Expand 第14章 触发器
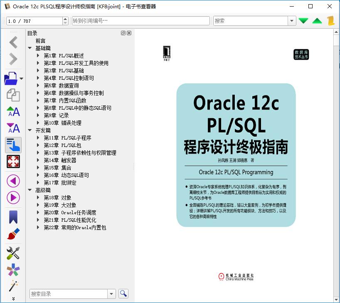The width and height of the screenshot is (340, 303). (38, 160)
